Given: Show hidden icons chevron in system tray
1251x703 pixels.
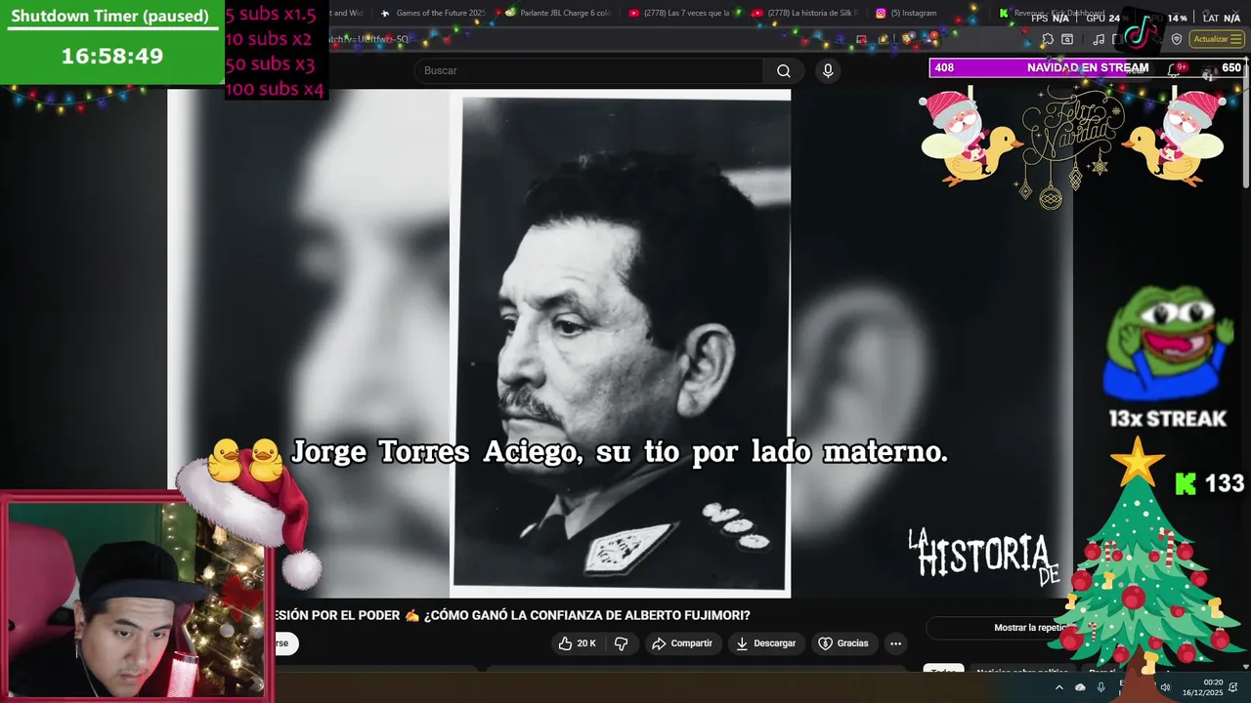Looking at the screenshot, I should click(x=1058, y=687).
